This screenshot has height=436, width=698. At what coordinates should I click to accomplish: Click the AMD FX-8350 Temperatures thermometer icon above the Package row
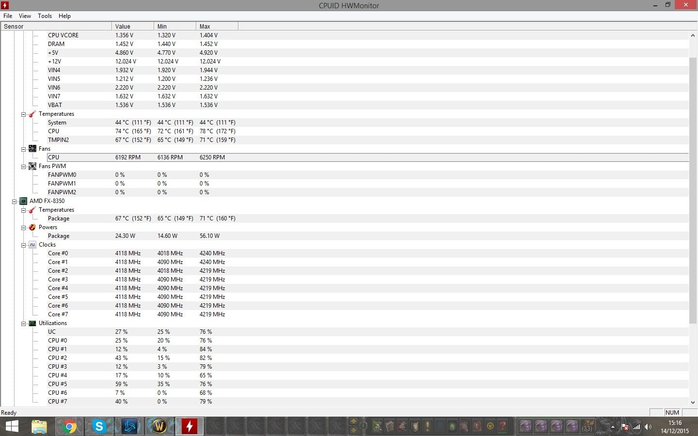click(32, 210)
